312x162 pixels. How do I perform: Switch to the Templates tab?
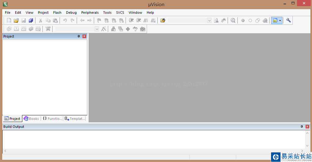click(75, 118)
